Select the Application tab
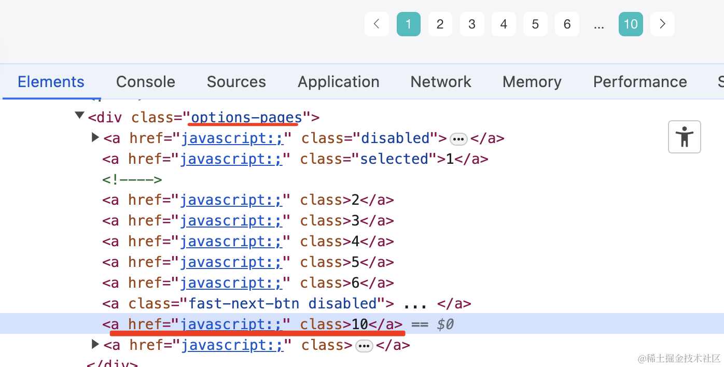 coord(338,82)
